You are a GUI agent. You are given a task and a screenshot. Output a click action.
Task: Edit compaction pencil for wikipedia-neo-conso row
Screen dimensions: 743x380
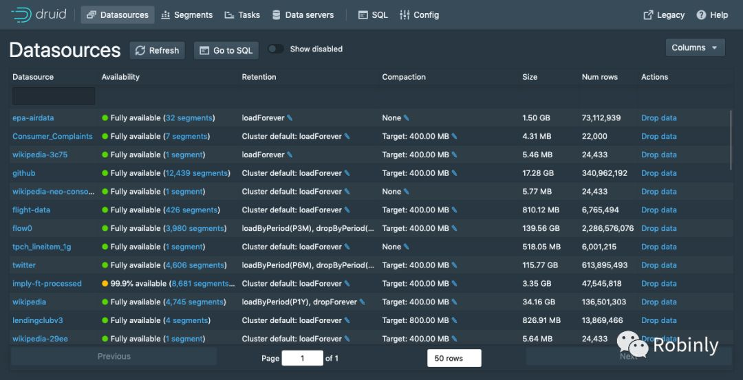407,192
